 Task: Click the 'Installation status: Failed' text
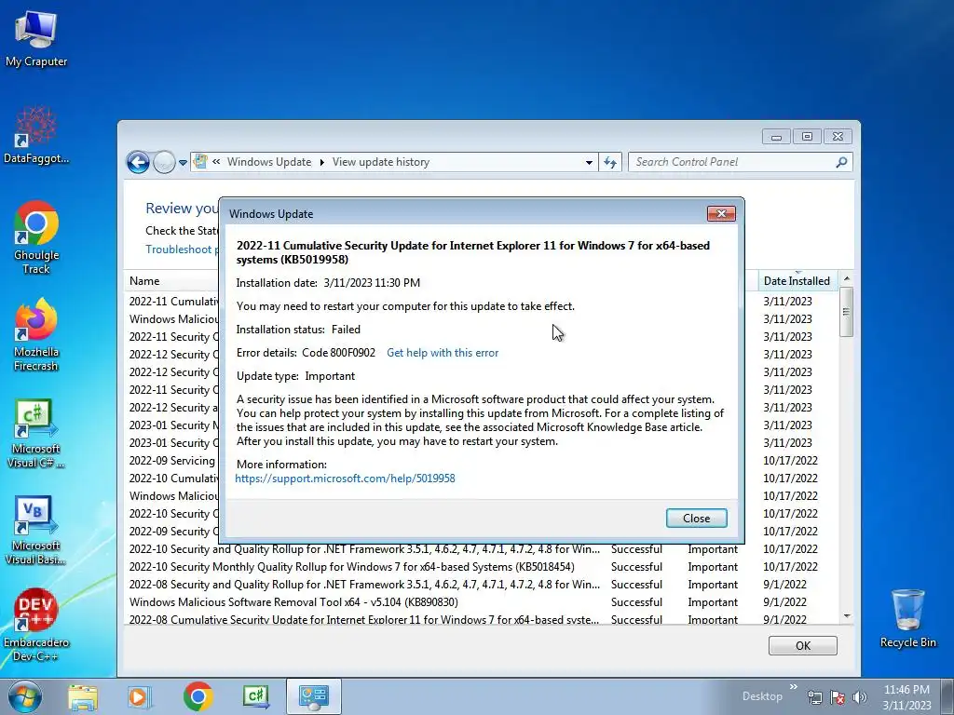pyautogui.click(x=298, y=330)
